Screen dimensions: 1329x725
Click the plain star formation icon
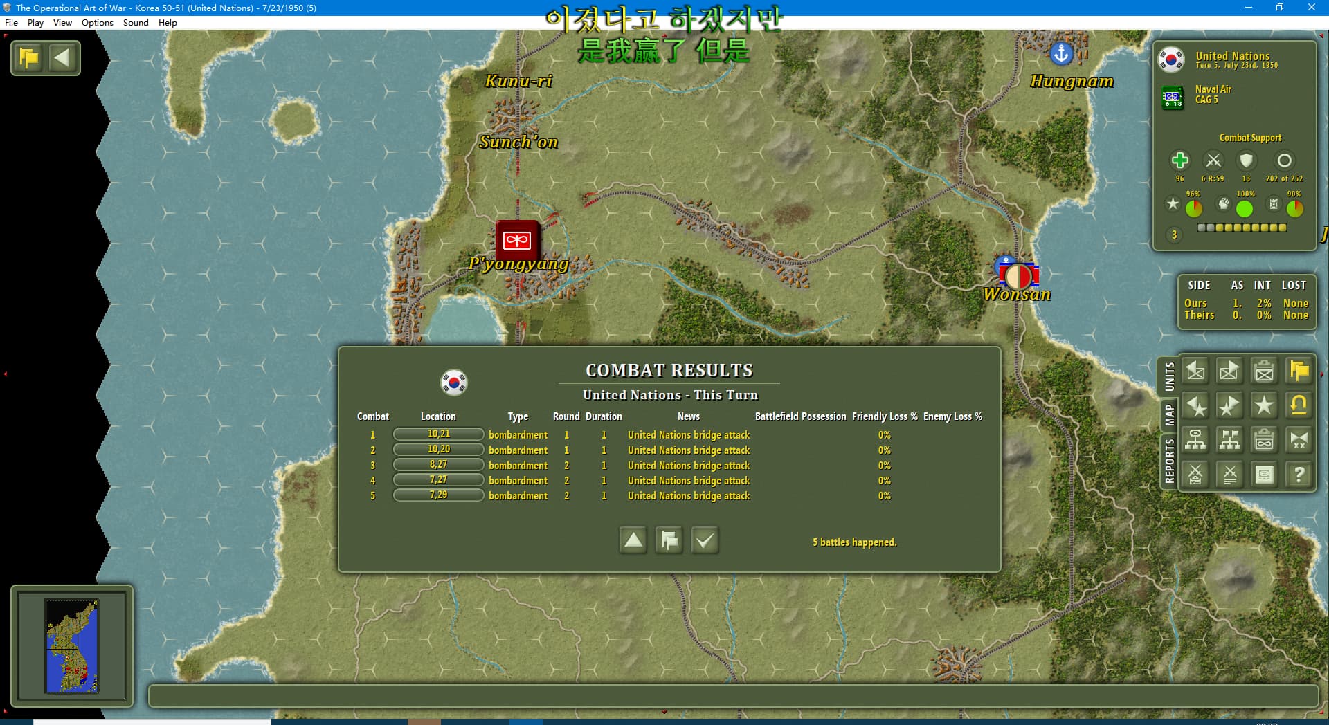click(1265, 406)
